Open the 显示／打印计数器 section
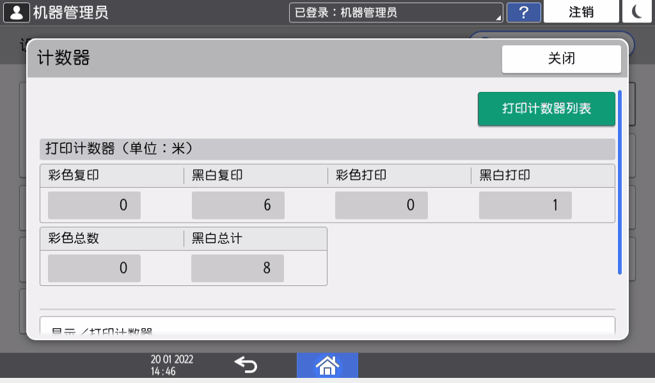The width and height of the screenshot is (655, 383). 327,327
